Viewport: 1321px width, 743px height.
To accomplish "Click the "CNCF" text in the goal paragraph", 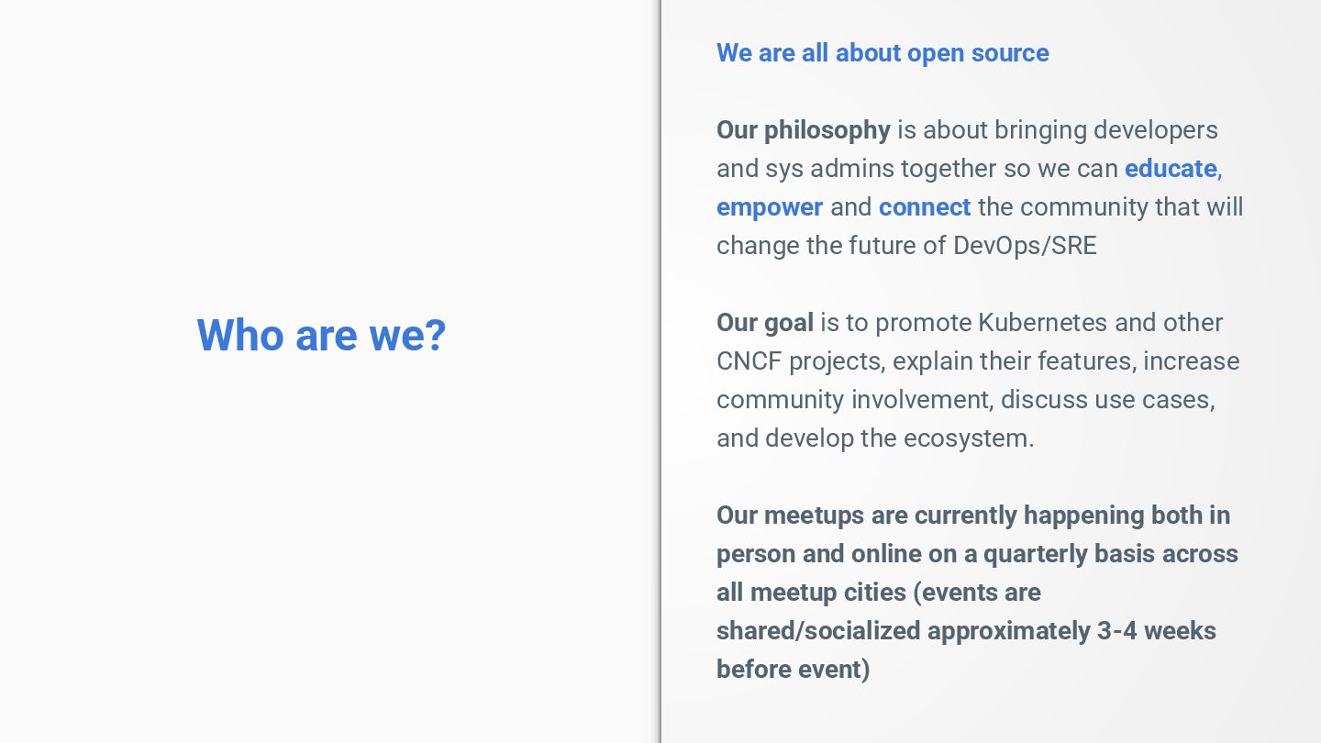I will coord(749,361).
